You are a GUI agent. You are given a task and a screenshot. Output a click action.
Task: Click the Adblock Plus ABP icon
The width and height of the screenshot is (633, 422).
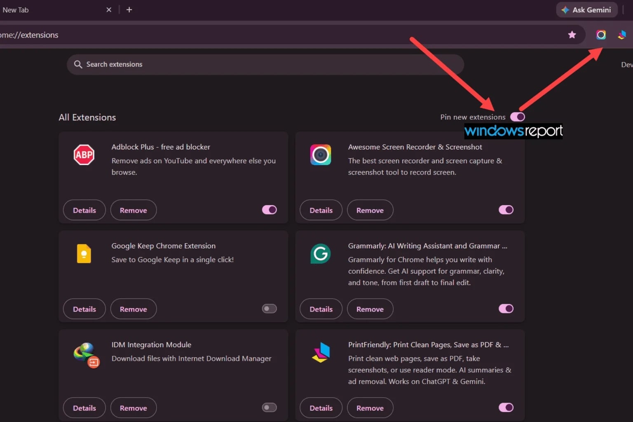click(84, 155)
